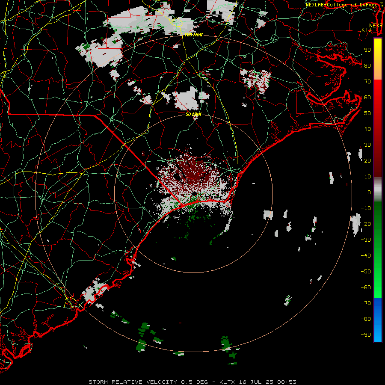The height and width of the screenshot is (385, 385).
Task: Select the 40 value on velocity scale
Action: (367, 129)
